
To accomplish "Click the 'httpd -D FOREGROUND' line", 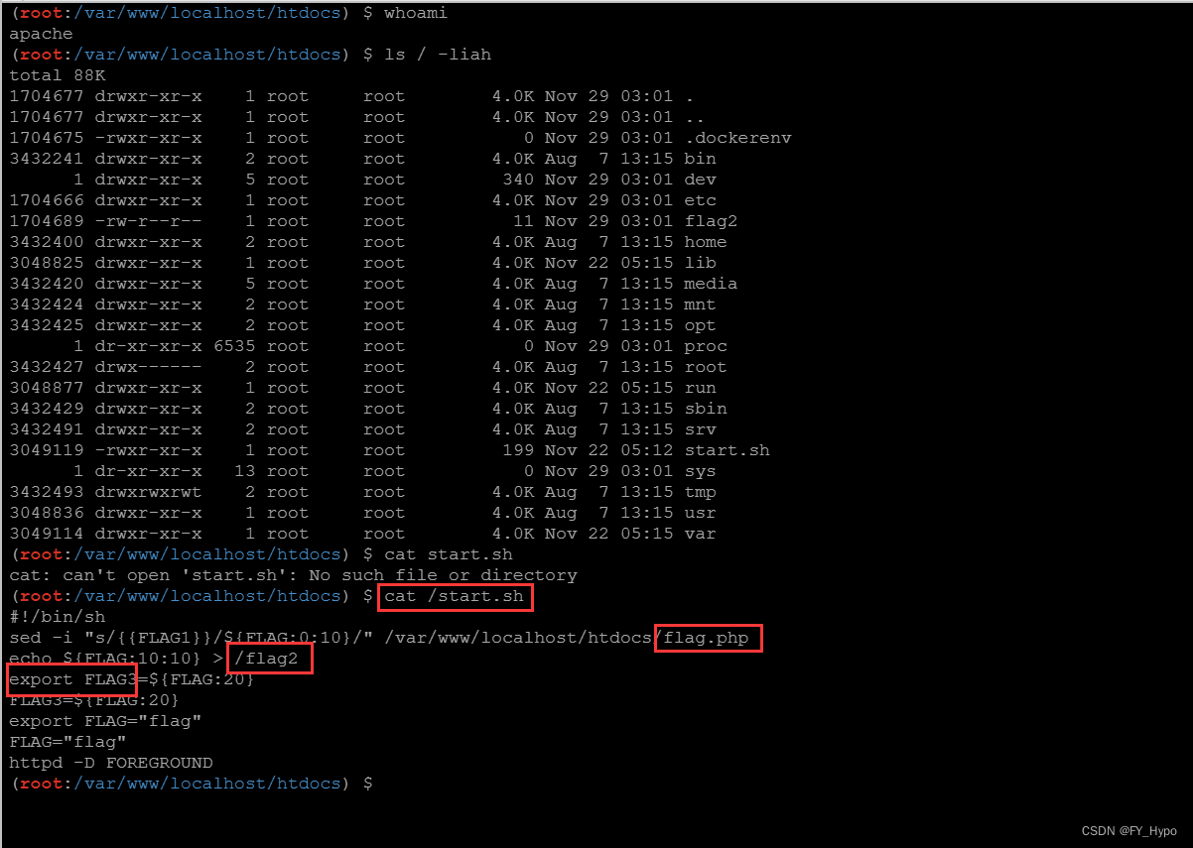I will pos(110,763).
